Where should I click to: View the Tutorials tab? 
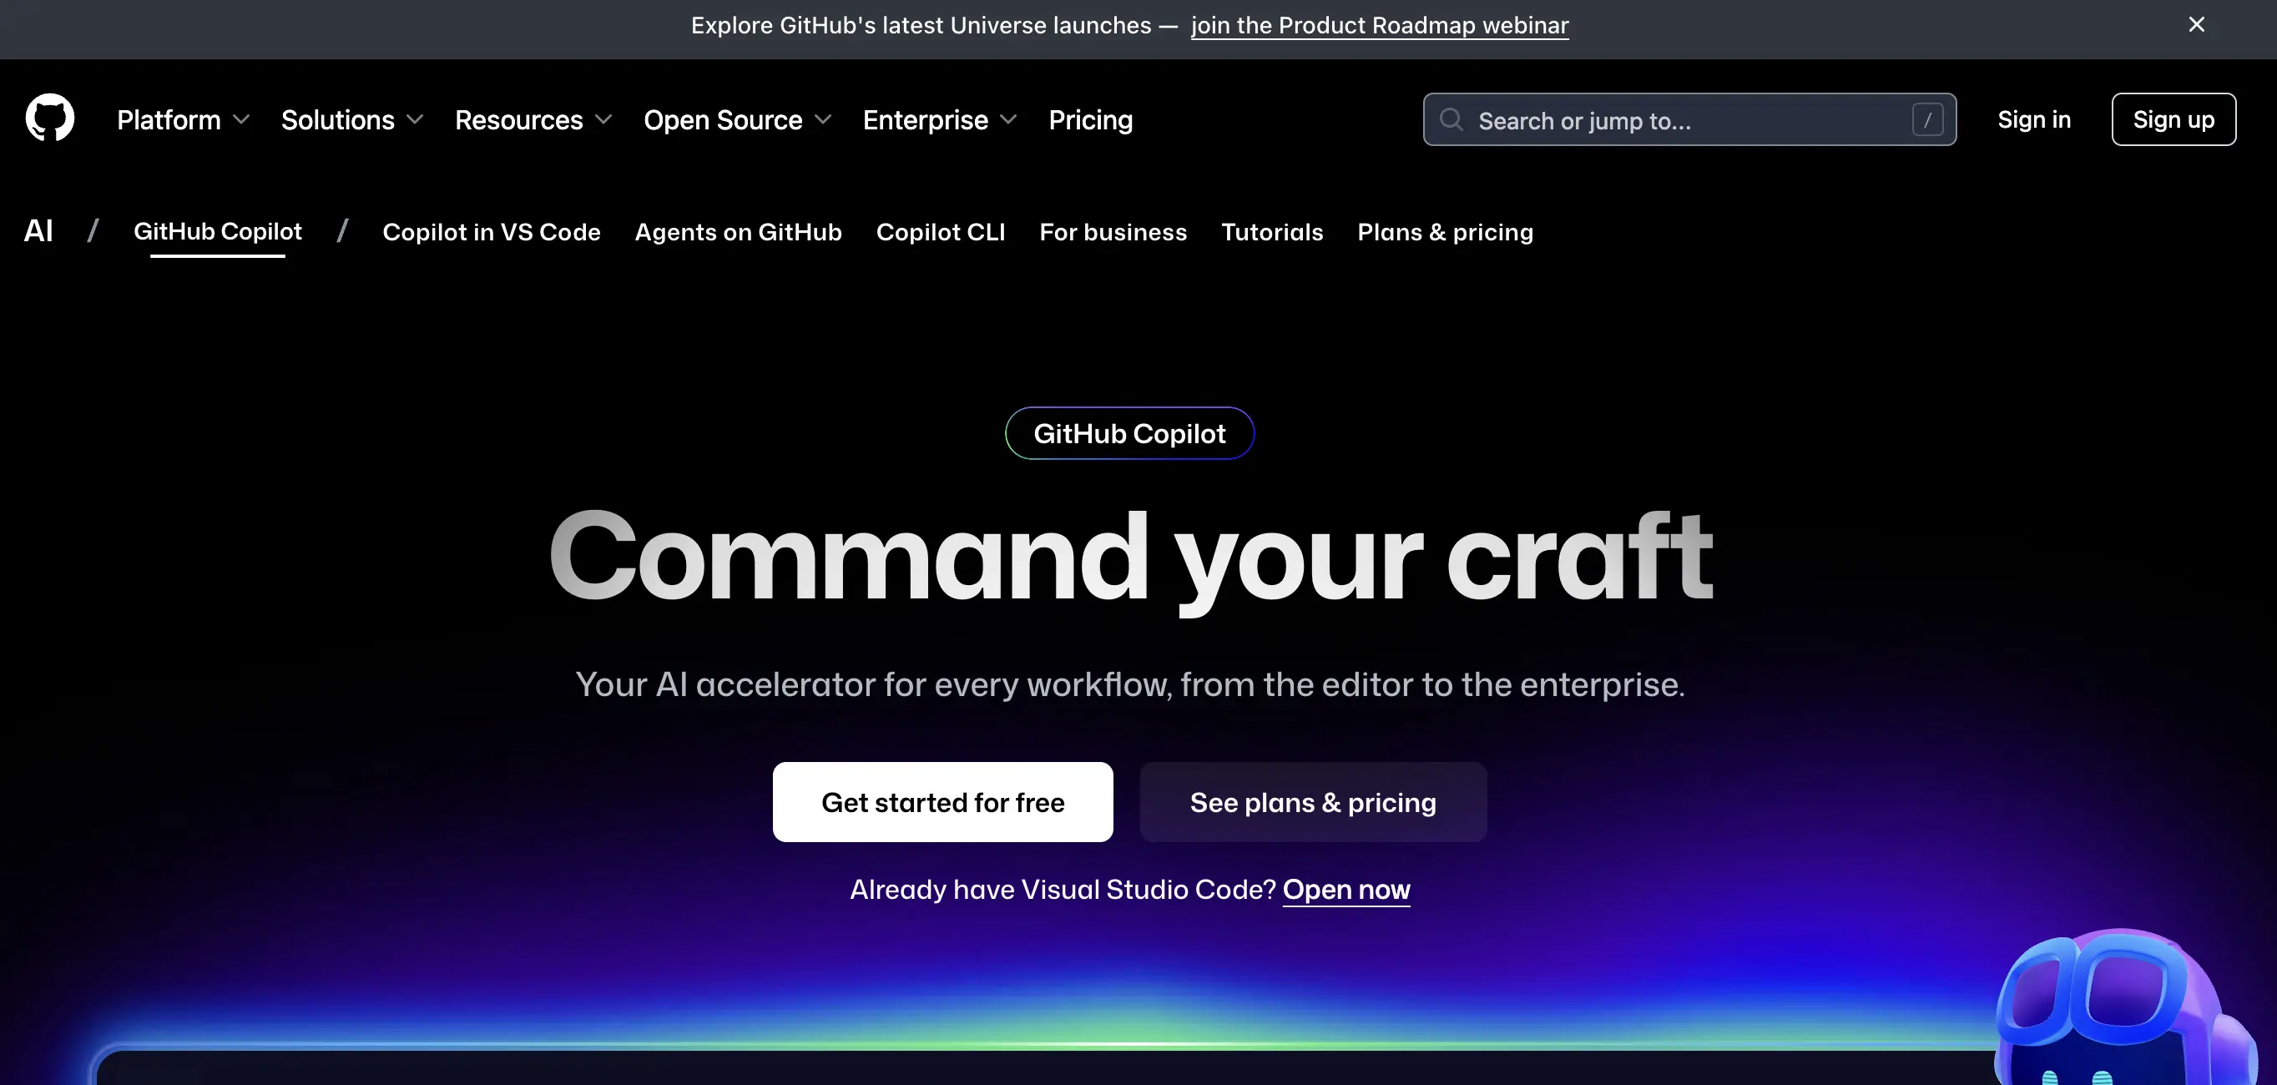point(1272,231)
